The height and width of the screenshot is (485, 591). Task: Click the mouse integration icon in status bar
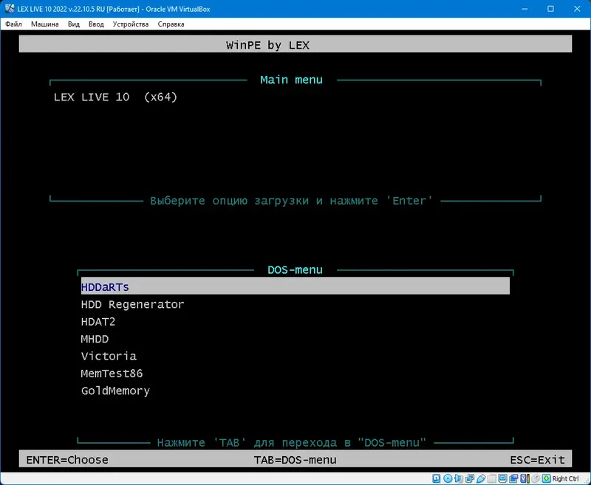click(x=536, y=478)
